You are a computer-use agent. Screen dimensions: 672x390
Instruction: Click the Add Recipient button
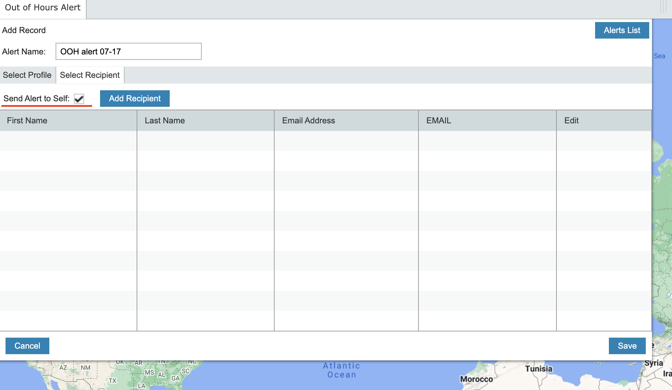[135, 99]
